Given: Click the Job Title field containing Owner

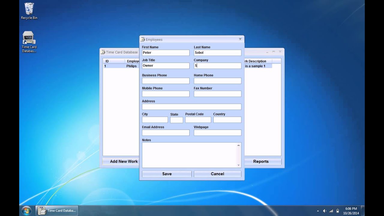Looking at the screenshot, I should pyautogui.click(x=166, y=66).
